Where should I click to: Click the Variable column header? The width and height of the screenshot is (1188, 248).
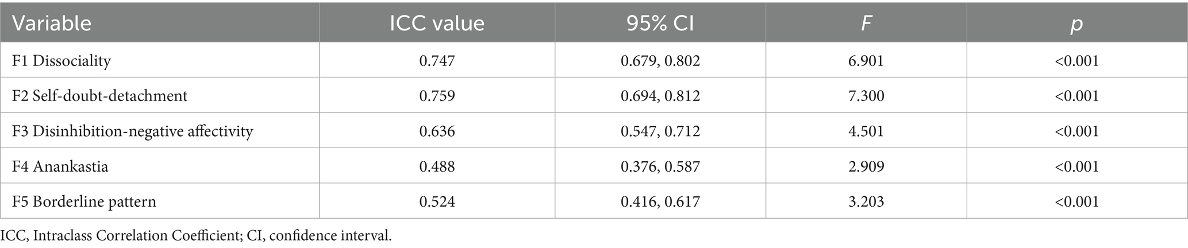pos(52,23)
